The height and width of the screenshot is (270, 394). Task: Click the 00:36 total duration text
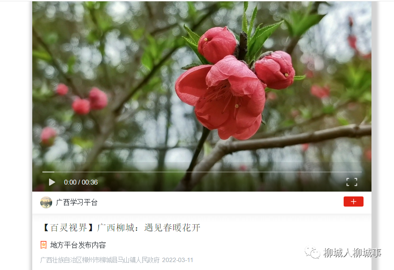(x=90, y=182)
